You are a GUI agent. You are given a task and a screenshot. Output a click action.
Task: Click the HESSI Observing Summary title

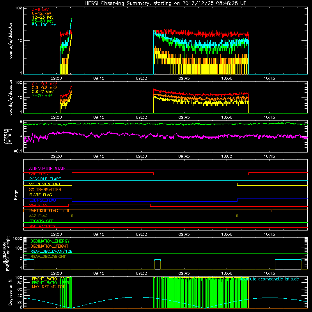[165, 4]
